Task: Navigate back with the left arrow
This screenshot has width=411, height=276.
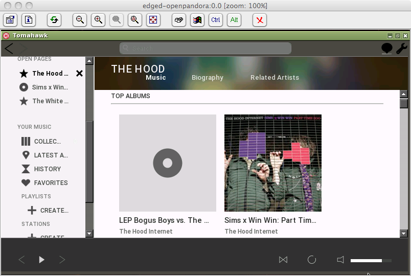Action: click(9, 49)
